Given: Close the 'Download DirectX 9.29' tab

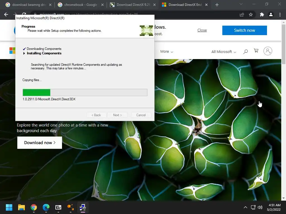Looking at the screenshot, I should pyautogui.click(x=154, y=5).
